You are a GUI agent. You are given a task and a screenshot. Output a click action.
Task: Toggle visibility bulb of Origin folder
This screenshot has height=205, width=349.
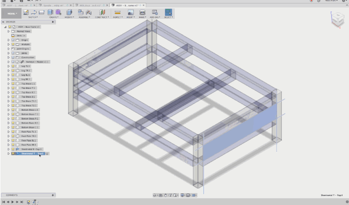click(x=13, y=40)
